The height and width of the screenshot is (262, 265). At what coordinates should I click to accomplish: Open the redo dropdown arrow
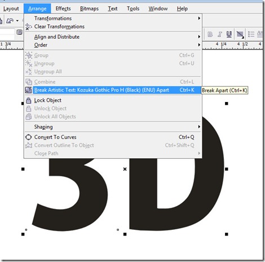pyautogui.click(x=17, y=20)
